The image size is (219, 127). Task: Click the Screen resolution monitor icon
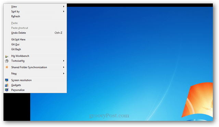pos(7,80)
